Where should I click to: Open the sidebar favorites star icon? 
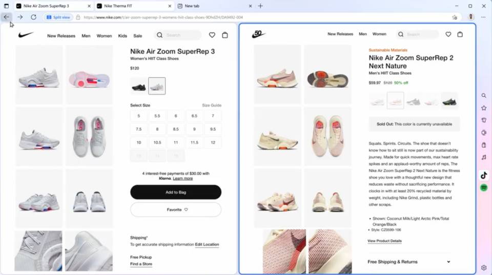coord(484,108)
